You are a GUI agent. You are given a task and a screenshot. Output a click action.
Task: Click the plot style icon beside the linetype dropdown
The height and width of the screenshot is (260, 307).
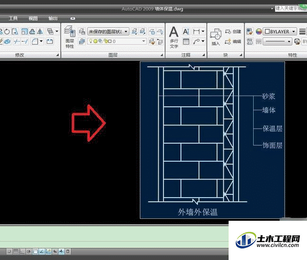297,41
